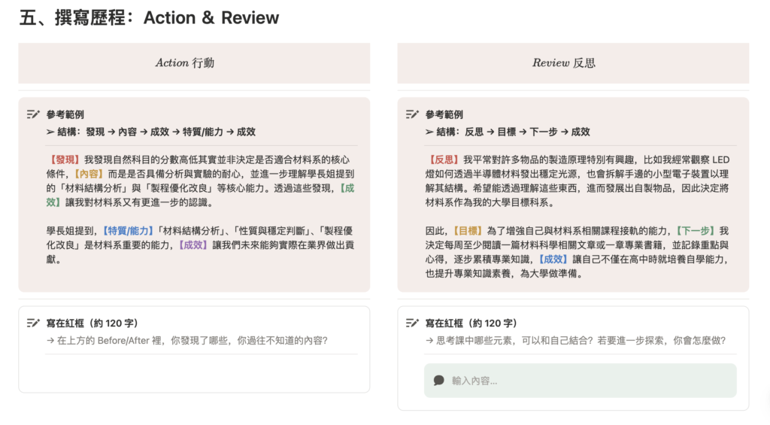
Task: Click the red 【反思】 tag
Action: (x=444, y=159)
